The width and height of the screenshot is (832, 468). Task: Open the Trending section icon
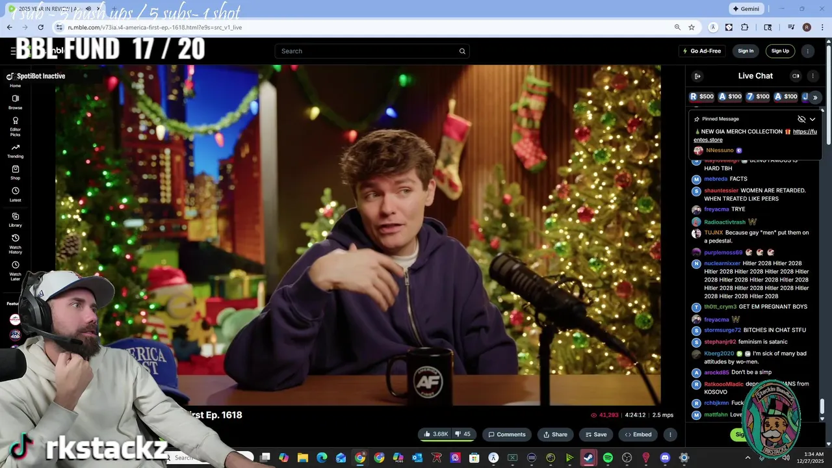pyautogui.click(x=15, y=151)
